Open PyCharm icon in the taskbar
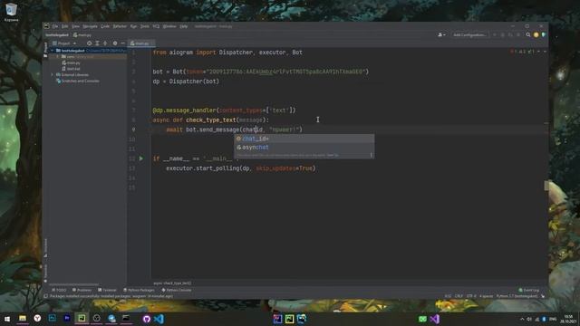The height and width of the screenshot is (326, 580). point(82,319)
